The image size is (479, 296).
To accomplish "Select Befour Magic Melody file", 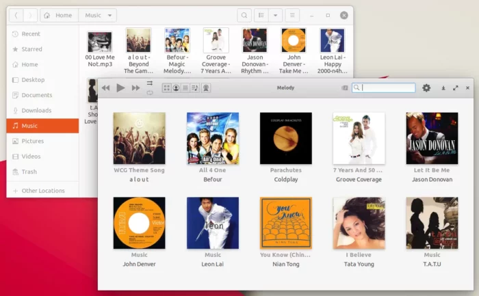I will 177,51.
